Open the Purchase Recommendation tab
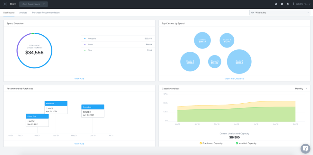This screenshot has height=155, width=313. [46, 13]
